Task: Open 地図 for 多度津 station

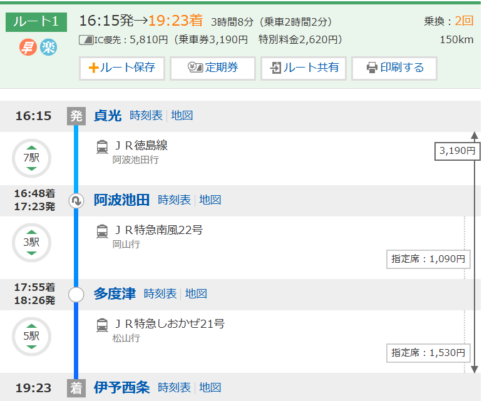Action: 196,294
